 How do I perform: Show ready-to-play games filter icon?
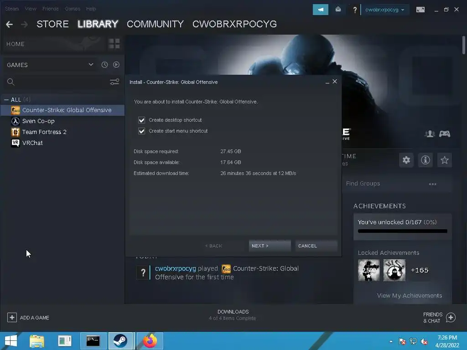116,65
